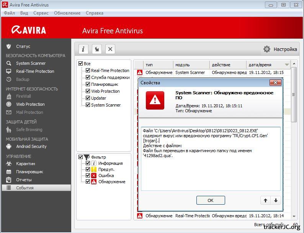Show previous event with up arrow

tap(265, 200)
